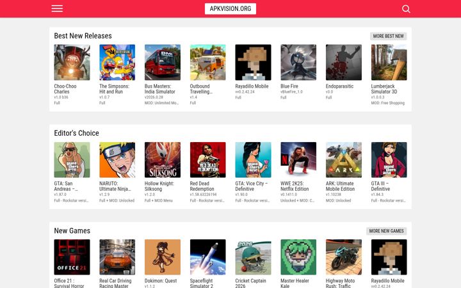Click the Blue Fire title text
The width and height of the screenshot is (461, 288).
289,86
